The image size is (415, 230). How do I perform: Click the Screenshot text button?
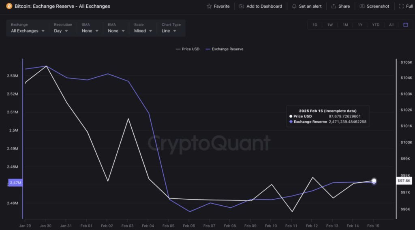pos(378,6)
